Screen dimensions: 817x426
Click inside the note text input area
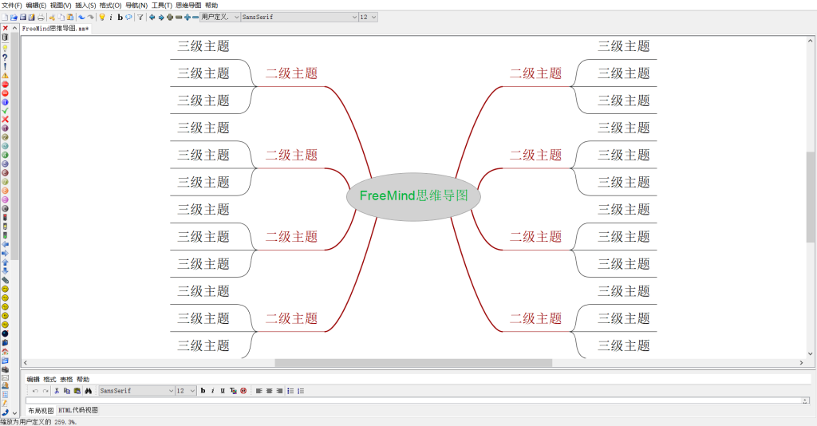[x=413, y=400]
